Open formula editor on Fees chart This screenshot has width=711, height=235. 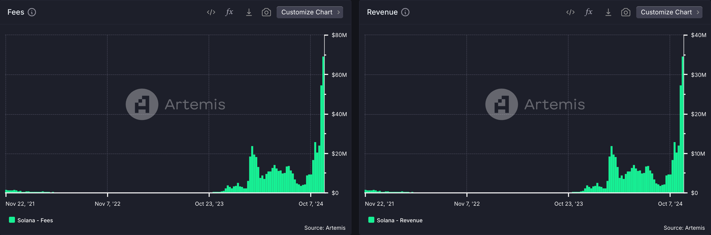229,12
